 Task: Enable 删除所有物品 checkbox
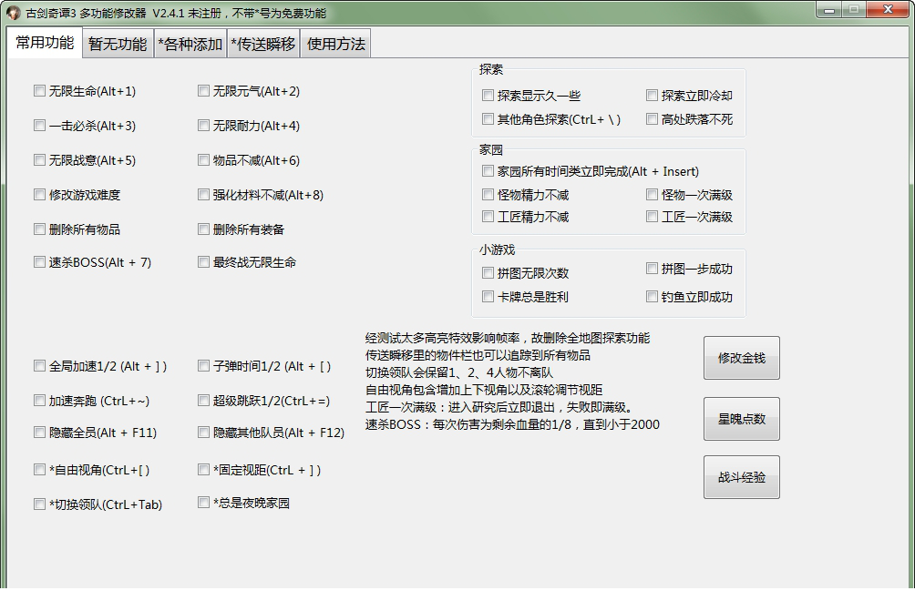(x=40, y=229)
